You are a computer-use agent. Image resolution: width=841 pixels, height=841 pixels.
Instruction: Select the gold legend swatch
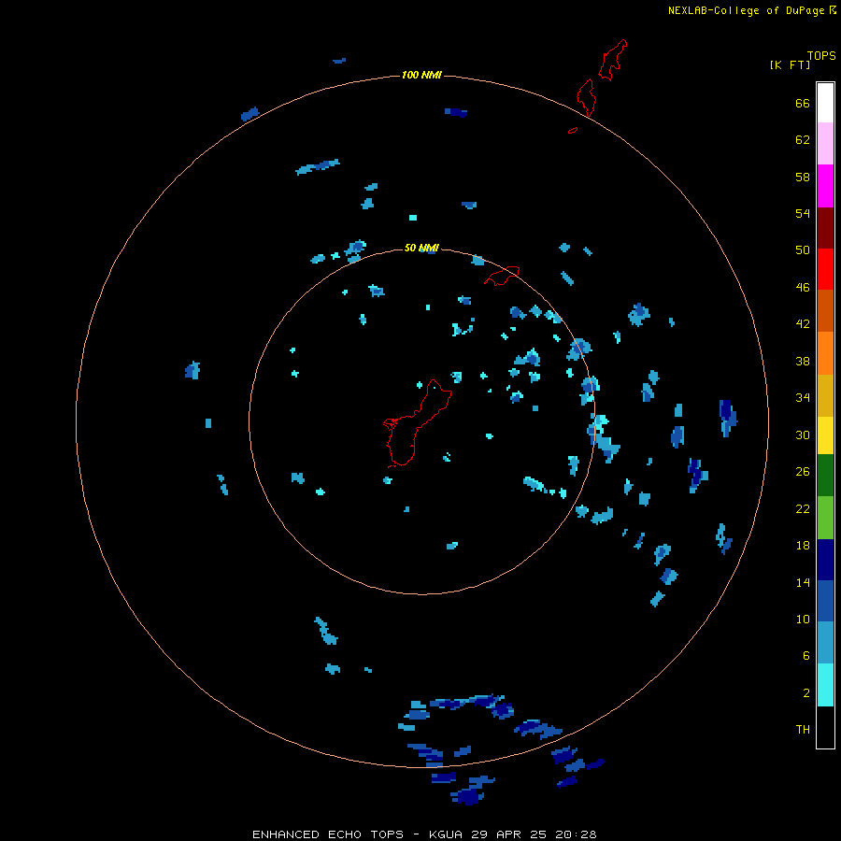click(825, 395)
